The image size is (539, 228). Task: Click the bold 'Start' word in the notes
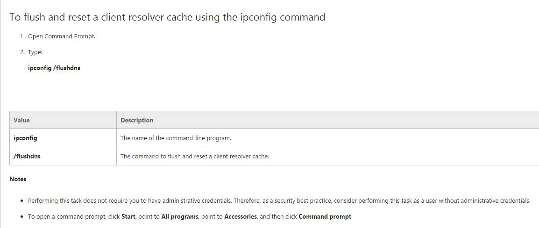click(x=128, y=217)
